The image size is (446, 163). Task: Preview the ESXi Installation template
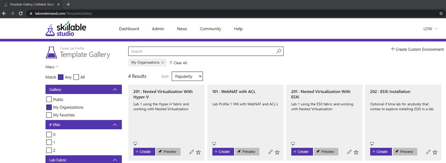tap(405, 152)
